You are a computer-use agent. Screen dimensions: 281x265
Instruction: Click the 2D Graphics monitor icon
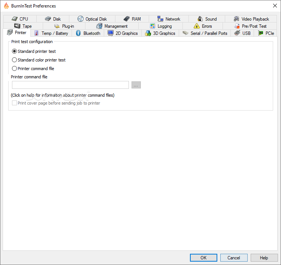111,33
